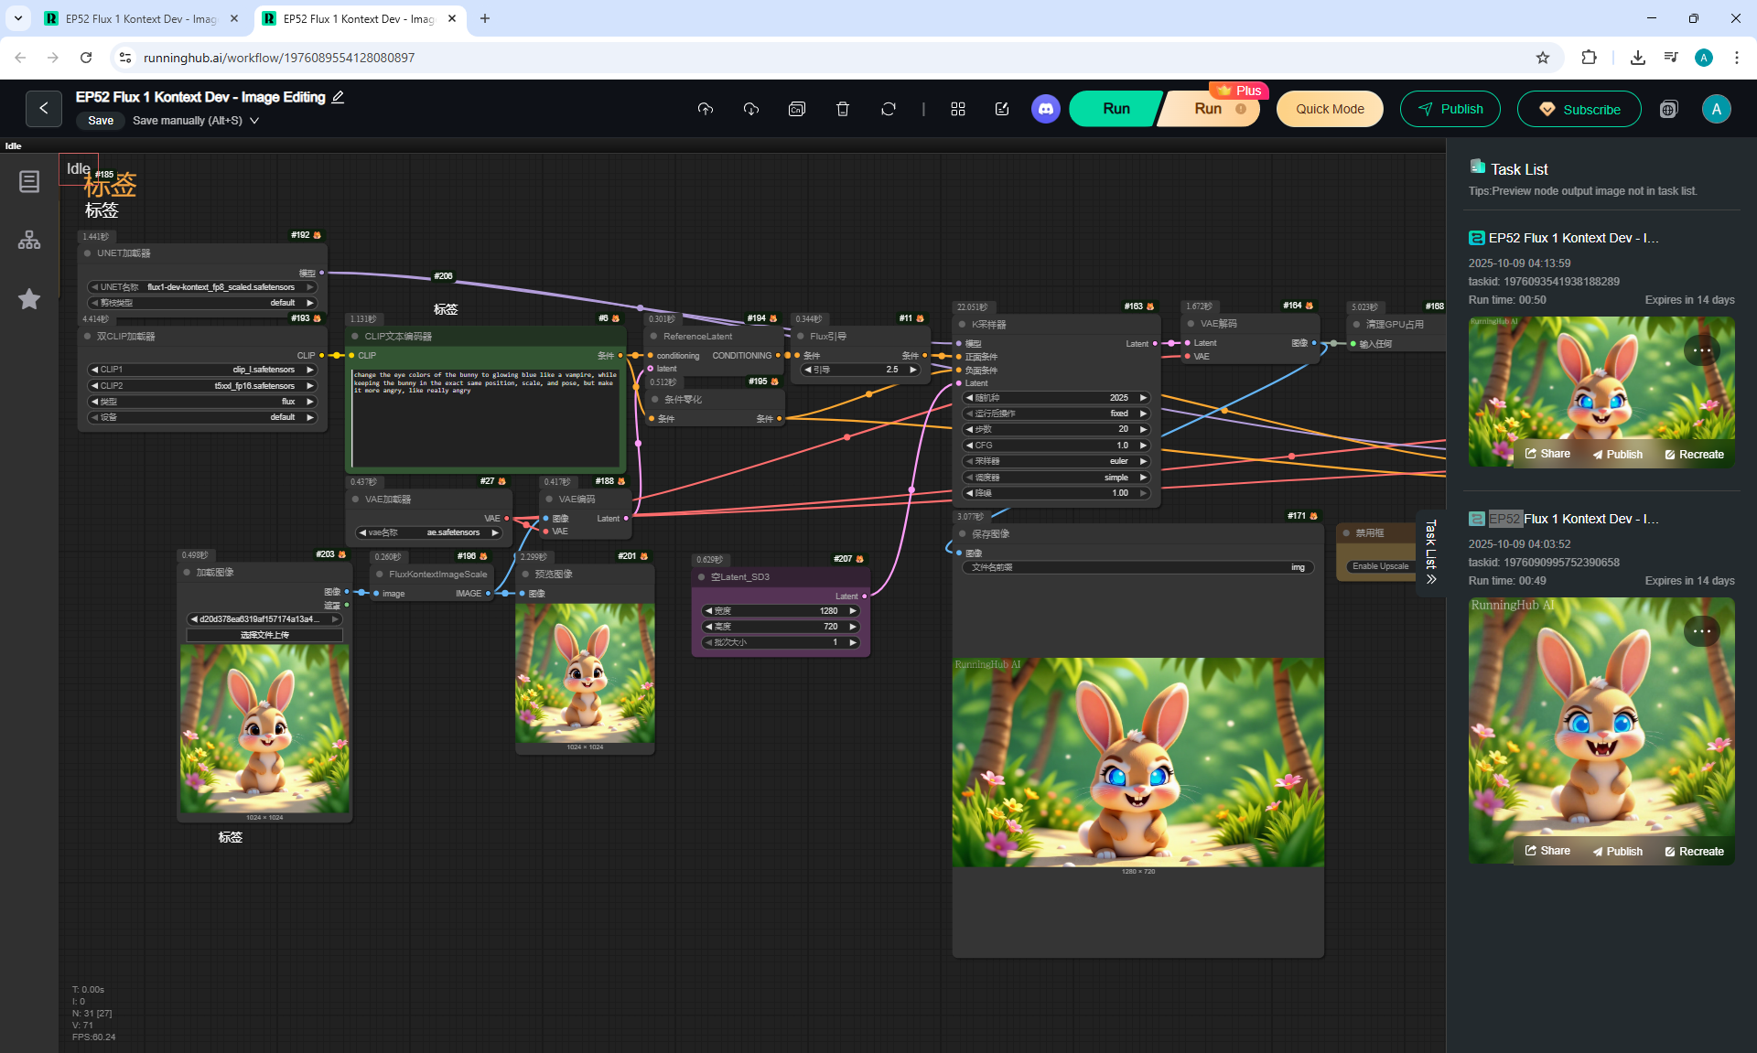This screenshot has width=1757, height=1053.
Task: Toggle collapse dot on KSampler node #163
Action: tap(962, 325)
